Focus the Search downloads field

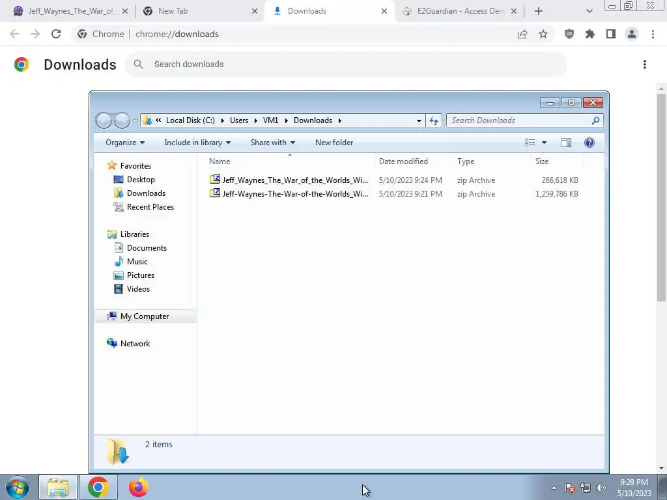(346, 64)
